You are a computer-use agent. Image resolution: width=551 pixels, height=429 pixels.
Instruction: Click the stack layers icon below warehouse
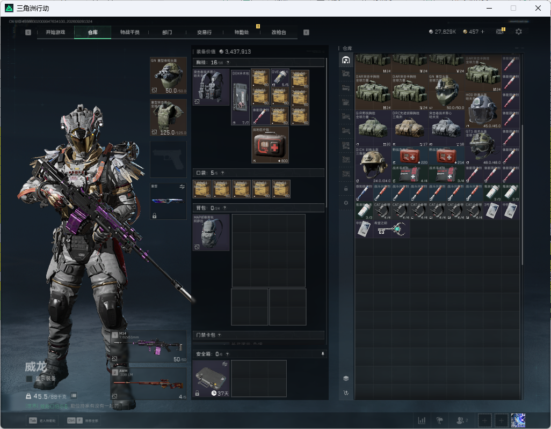tap(346, 378)
